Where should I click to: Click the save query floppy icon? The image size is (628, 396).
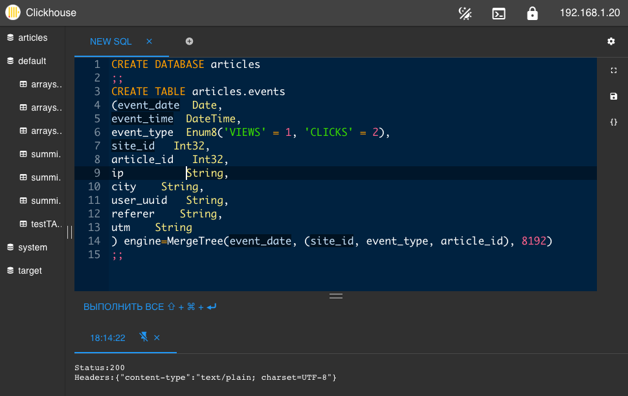point(614,96)
